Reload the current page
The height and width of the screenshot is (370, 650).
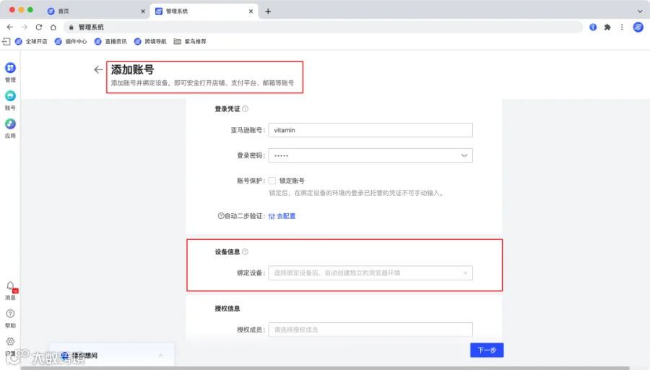click(x=38, y=27)
